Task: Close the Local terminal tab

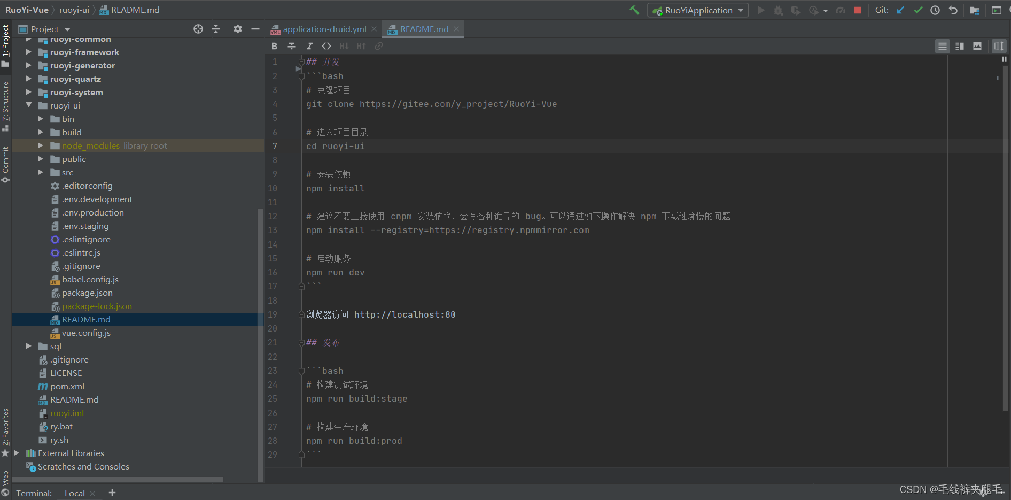Action: pyautogui.click(x=92, y=493)
